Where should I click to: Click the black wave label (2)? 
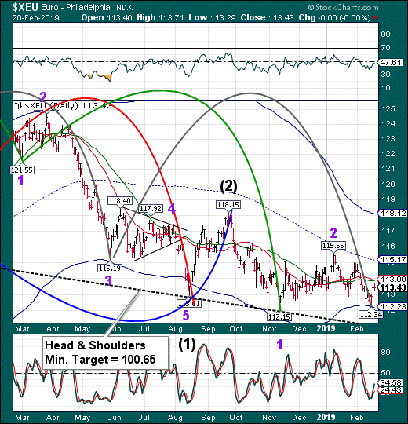tap(228, 187)
